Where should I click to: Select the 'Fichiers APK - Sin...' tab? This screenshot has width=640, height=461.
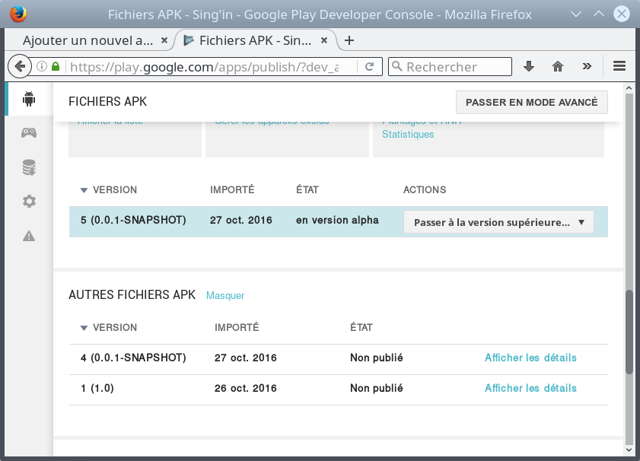tap(255, 40)
